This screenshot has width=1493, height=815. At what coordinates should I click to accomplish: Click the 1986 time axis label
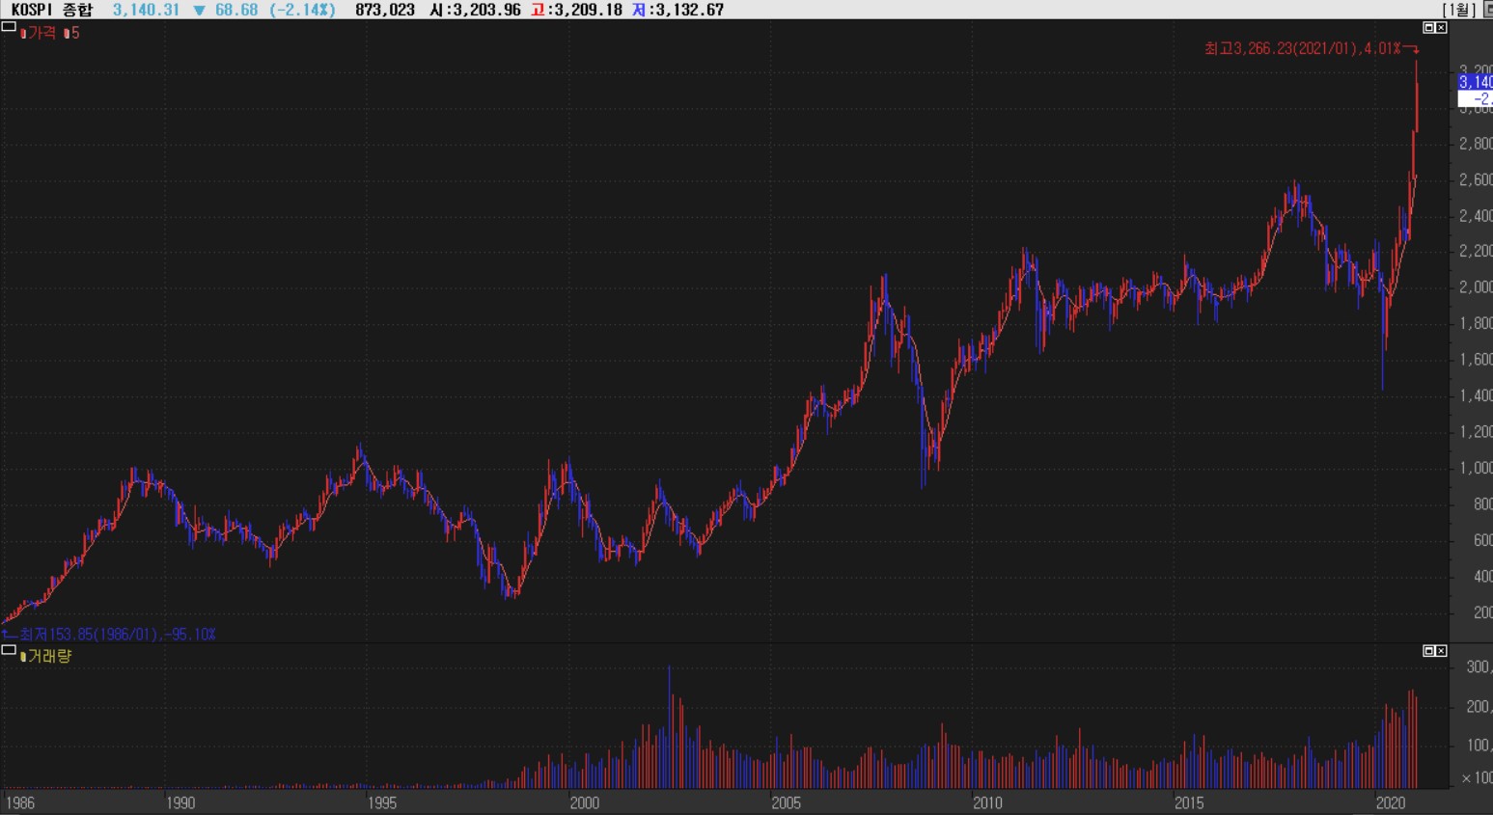pos(19,802)
